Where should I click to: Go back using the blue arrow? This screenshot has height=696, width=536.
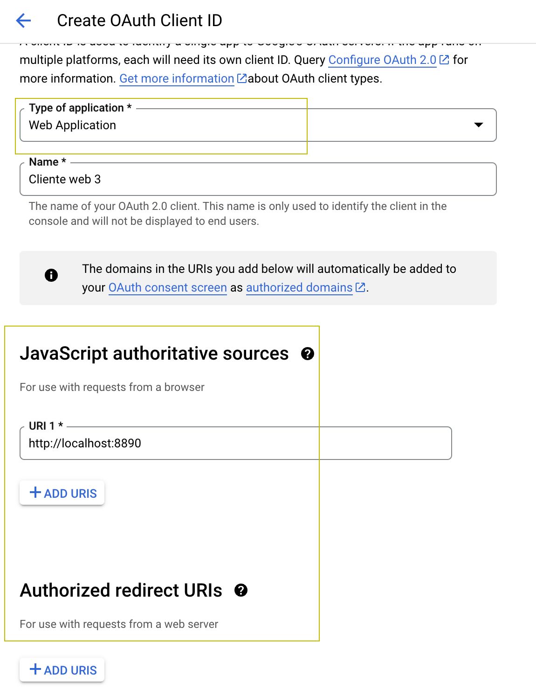pyautogui.click(x=23, y=21)
